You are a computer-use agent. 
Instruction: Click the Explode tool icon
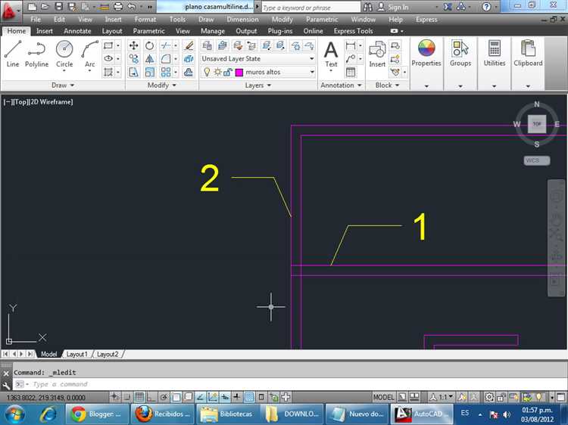click(x=189, y=58)
